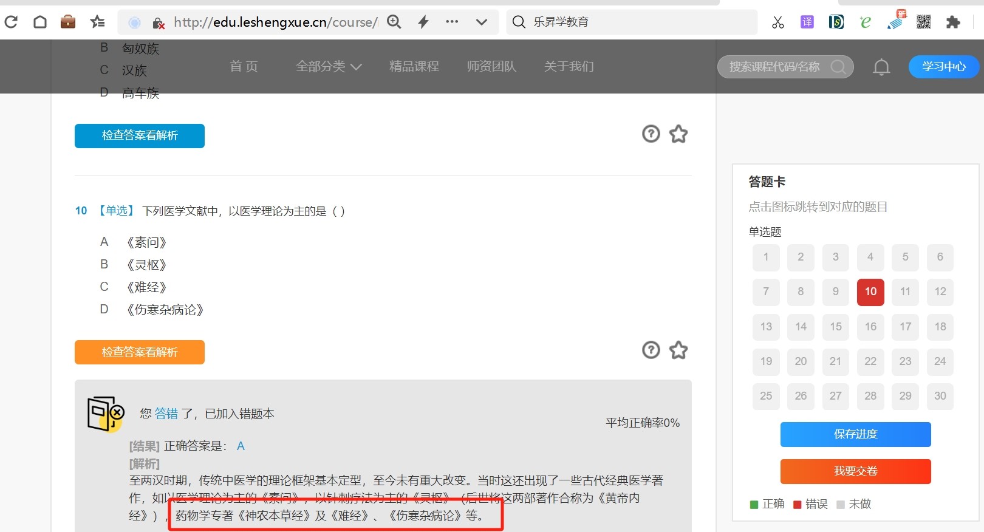Viewport: 984px width, 532px height.
Task: Jump to question 2 on answer card
Action: (x=801, y=257)
